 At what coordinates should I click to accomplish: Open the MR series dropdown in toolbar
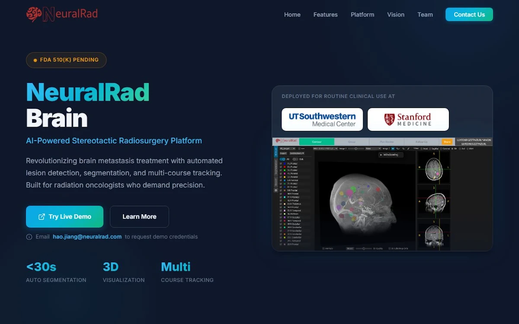[325, 149]
